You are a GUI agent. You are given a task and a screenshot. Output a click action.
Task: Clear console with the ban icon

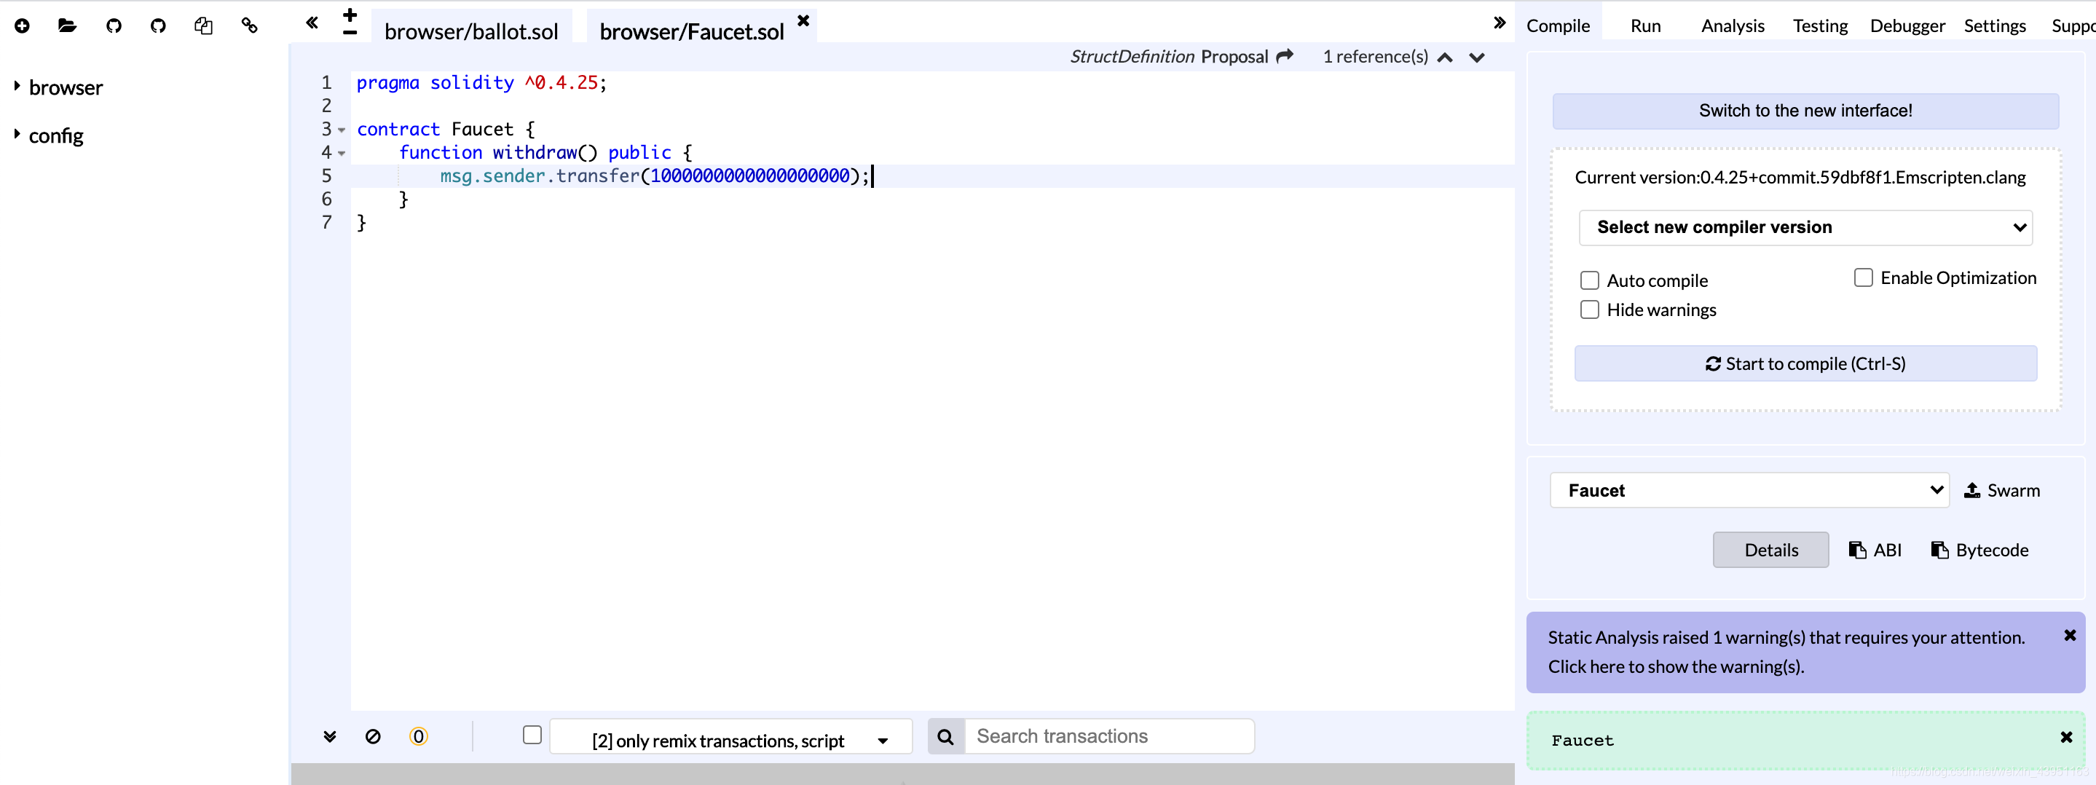[373, 736]
